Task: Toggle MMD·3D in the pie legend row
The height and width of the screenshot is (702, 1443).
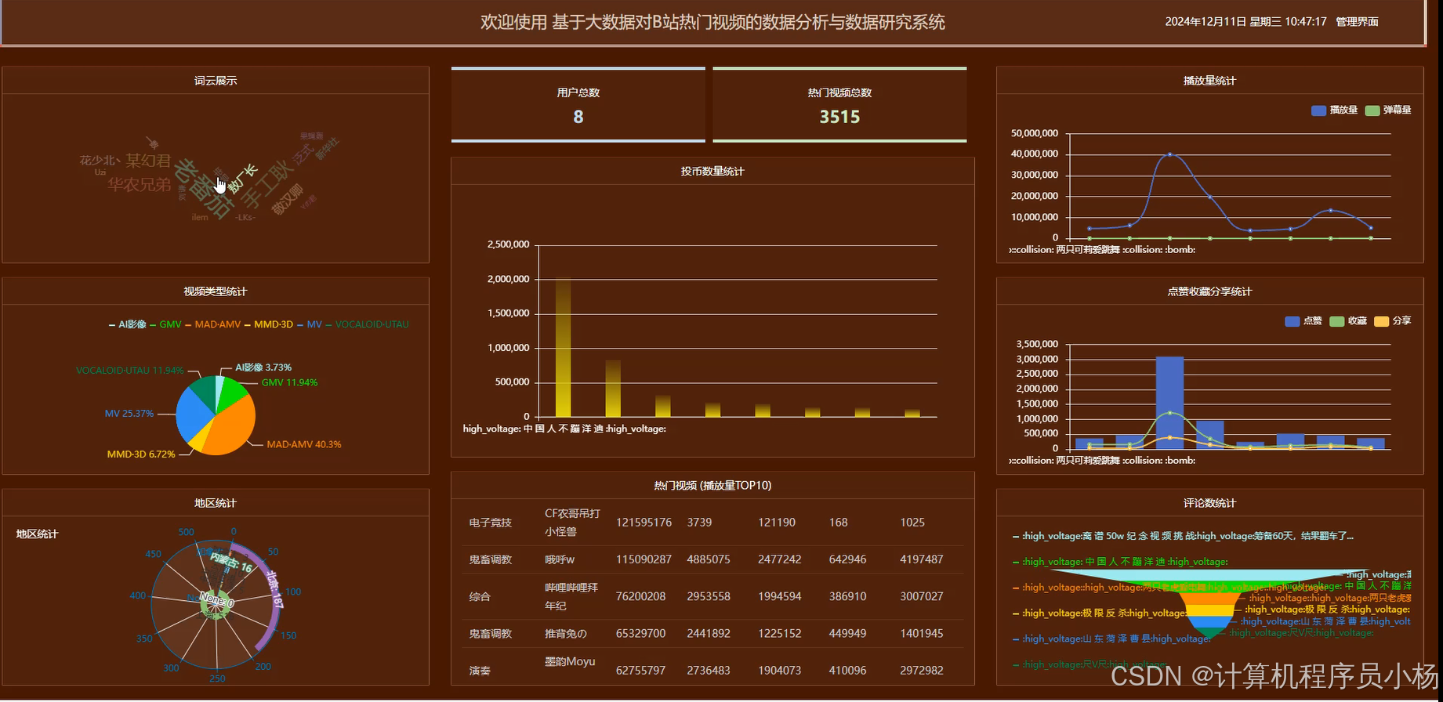Action: (268, 324)
